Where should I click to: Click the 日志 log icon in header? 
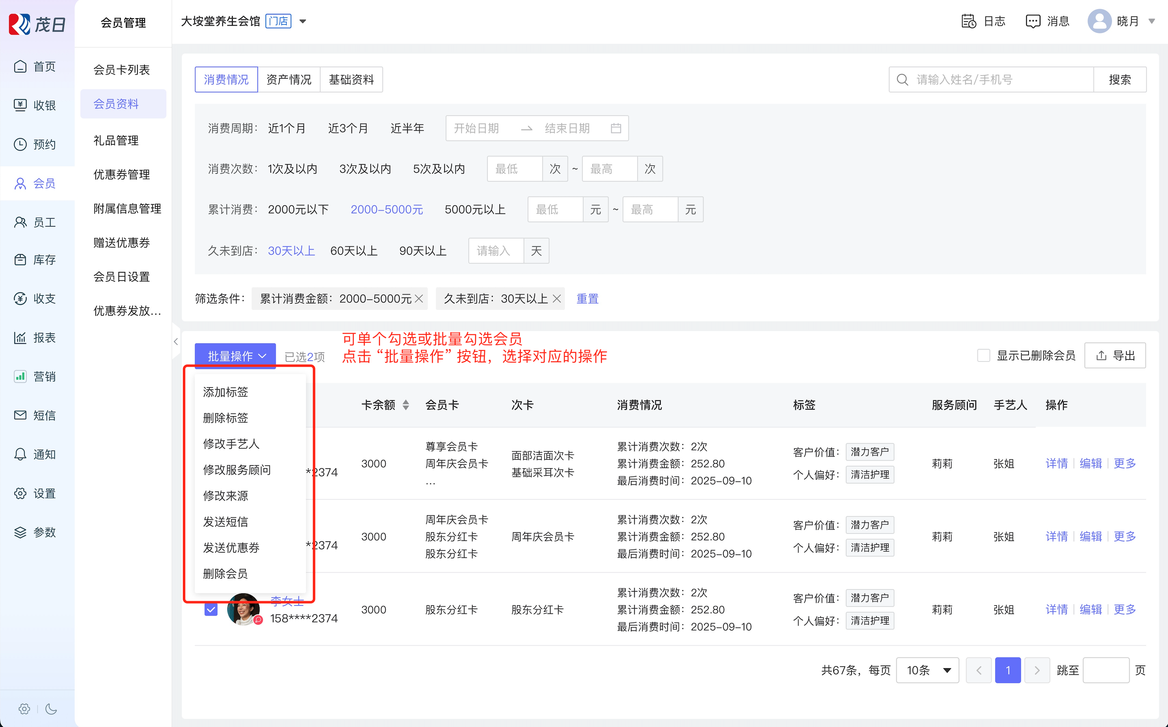click(x=968, y=21)
